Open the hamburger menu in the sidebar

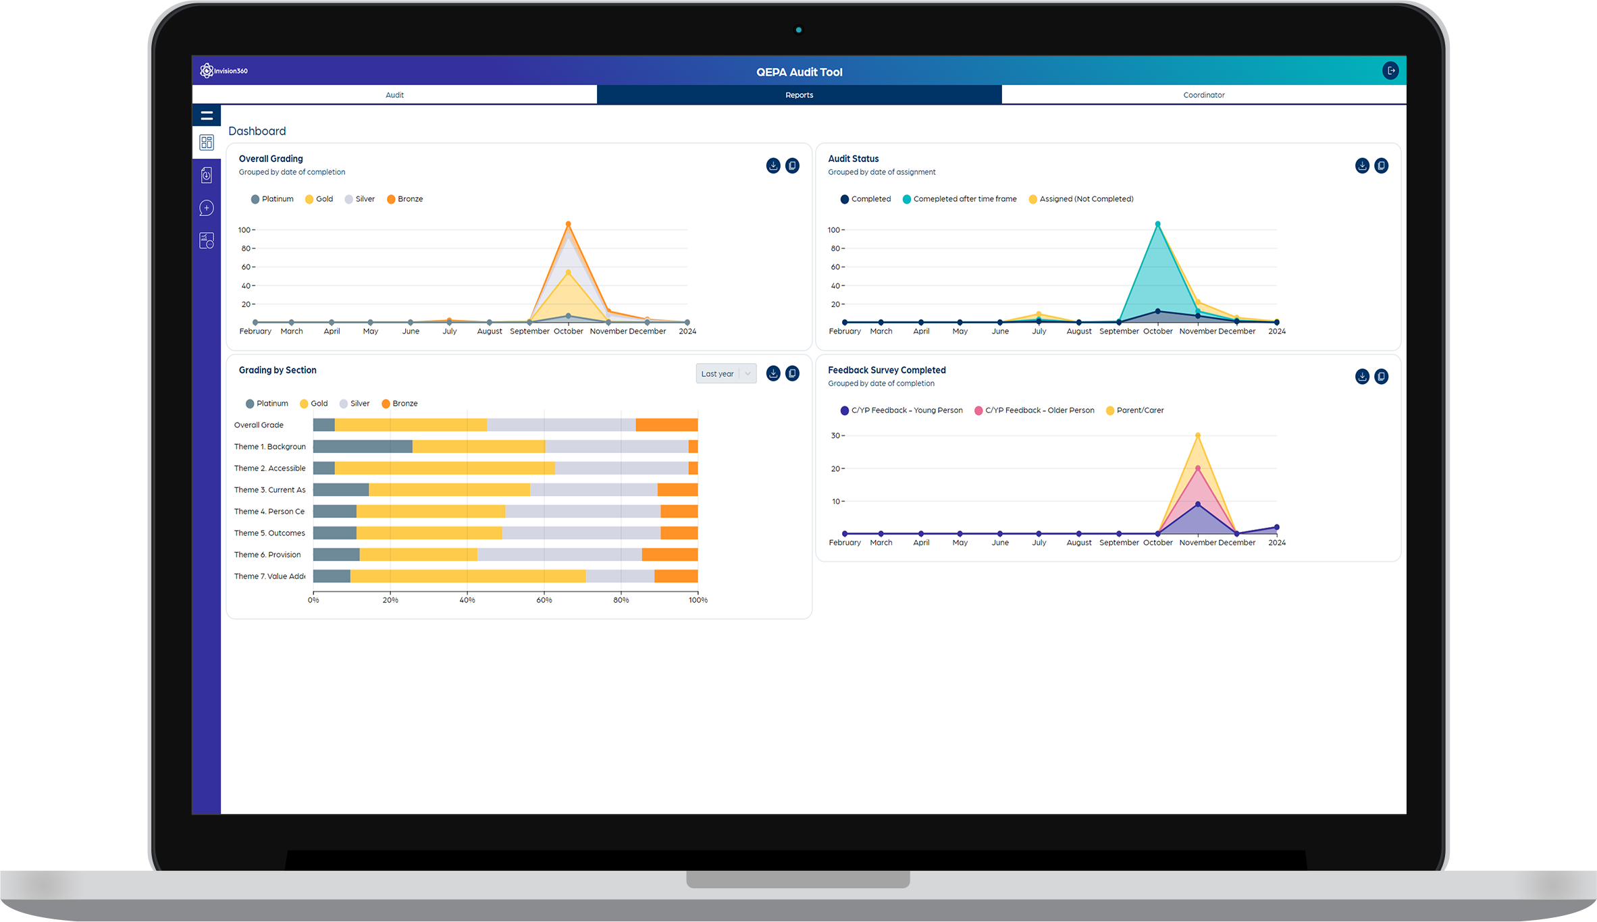pos(207,115)
